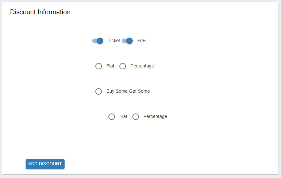Viewport: 281px width, 178px height.
Task: Click the Buy Some Get Some label text
Action: point(128,91)
